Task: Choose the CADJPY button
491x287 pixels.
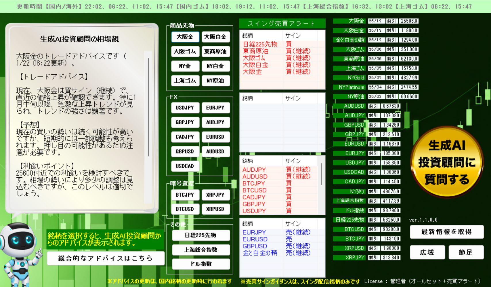Action: point(185,137)
